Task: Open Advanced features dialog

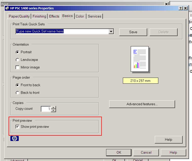Action: point(142,104)
